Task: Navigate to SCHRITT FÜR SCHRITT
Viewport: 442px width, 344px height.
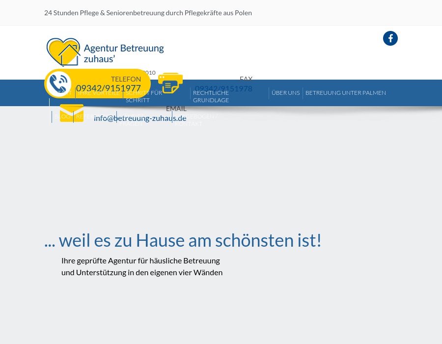Action: click(x=144, y=96)
